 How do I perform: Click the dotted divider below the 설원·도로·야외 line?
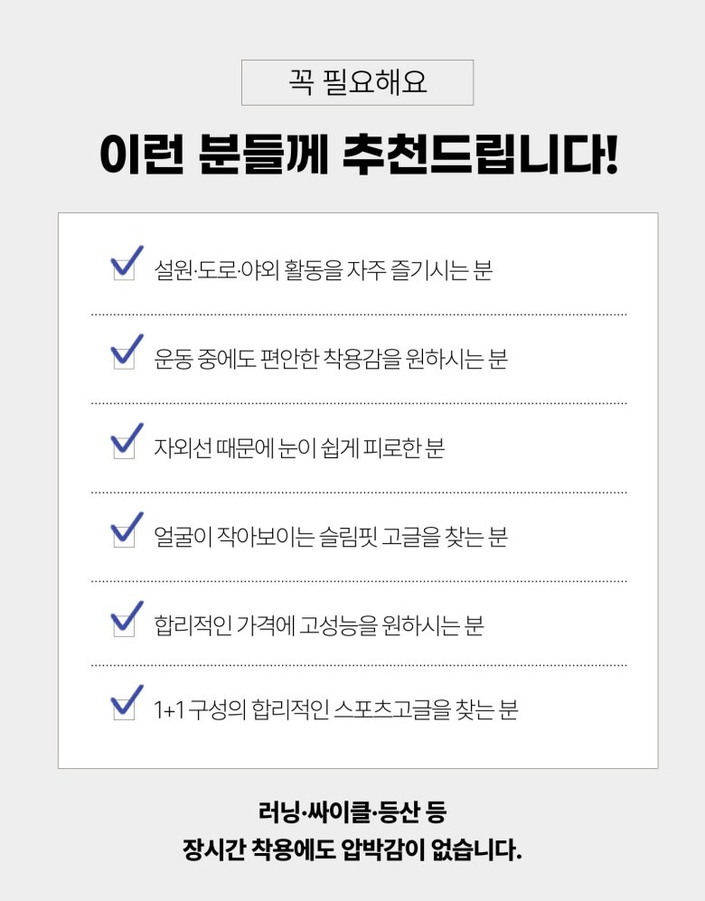(x=359, y=314)
